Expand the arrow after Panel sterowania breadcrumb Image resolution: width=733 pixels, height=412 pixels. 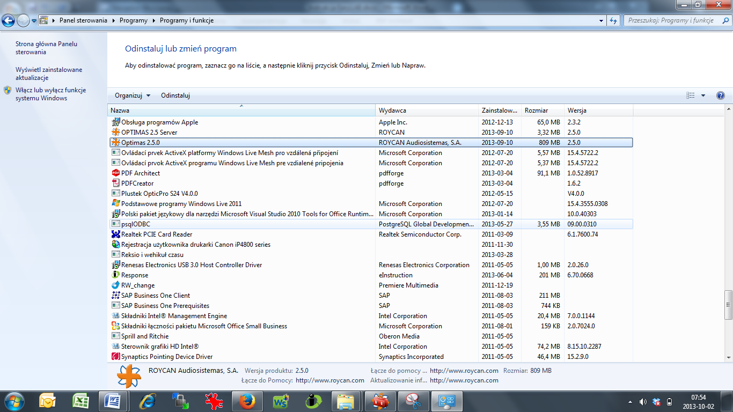113,20
